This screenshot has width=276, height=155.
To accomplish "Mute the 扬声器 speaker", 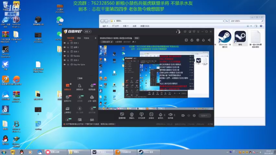I will pyautogui.click(x=170, y=116).
